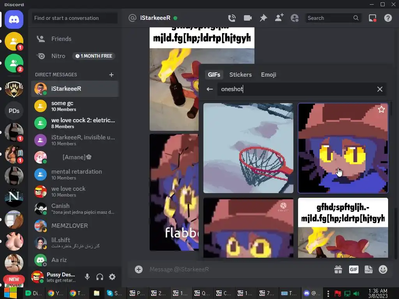This screenshot has height=299, width=399.
Task: Favorite the hovered Niko GIF with star
Action: coord(381,109)
